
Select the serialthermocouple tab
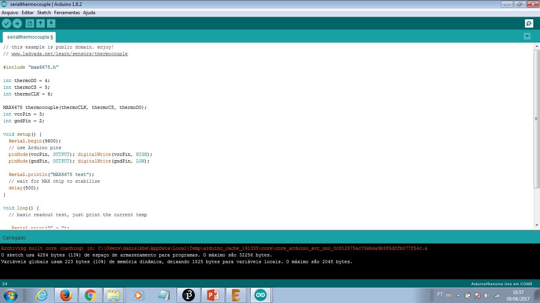[30, 37]
